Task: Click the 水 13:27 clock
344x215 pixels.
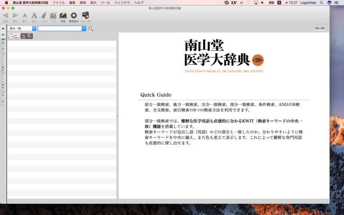Action: [x=291, y=3]
